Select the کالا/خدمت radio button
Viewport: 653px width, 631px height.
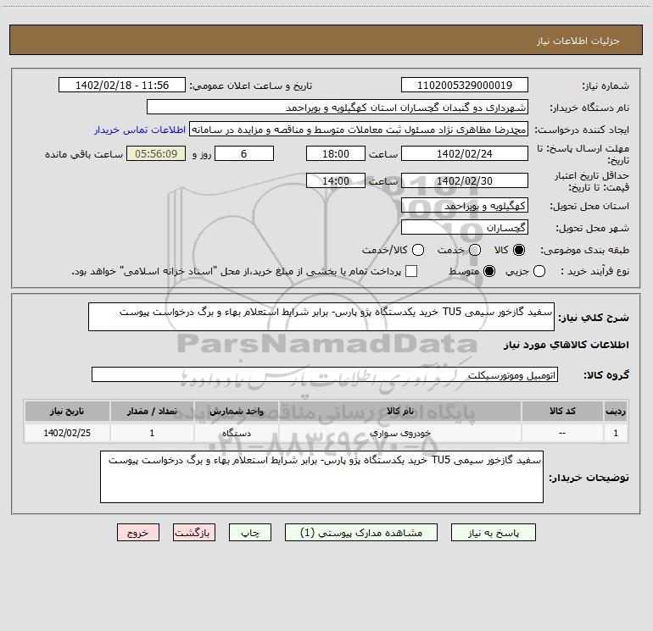pyautogui.click(x=418, y=250)
